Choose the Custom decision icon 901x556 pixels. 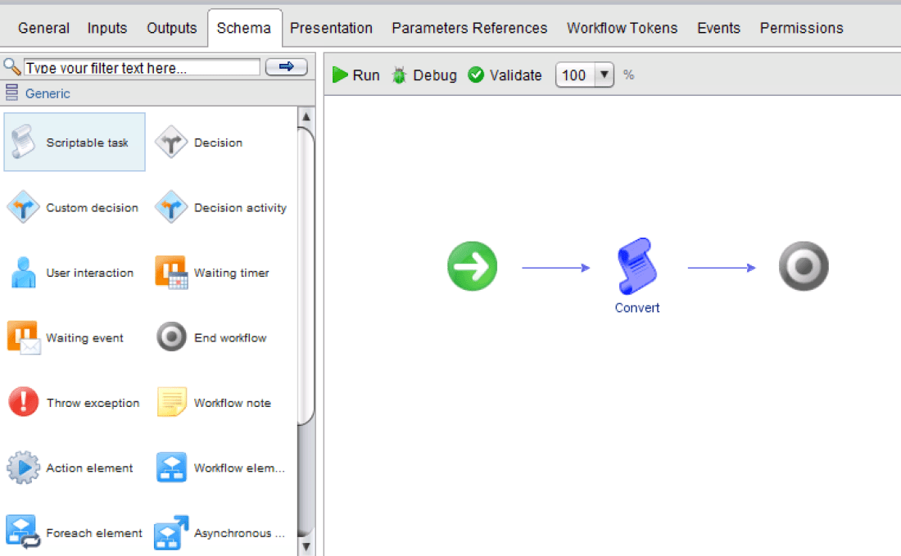click(x=24, y=207)
